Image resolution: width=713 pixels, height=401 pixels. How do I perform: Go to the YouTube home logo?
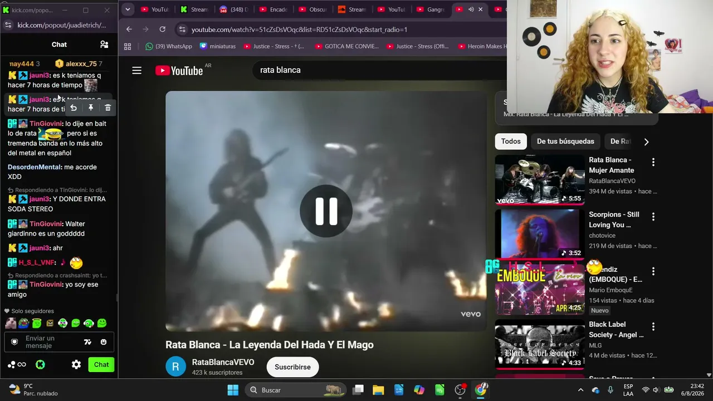tap(179, 70)
